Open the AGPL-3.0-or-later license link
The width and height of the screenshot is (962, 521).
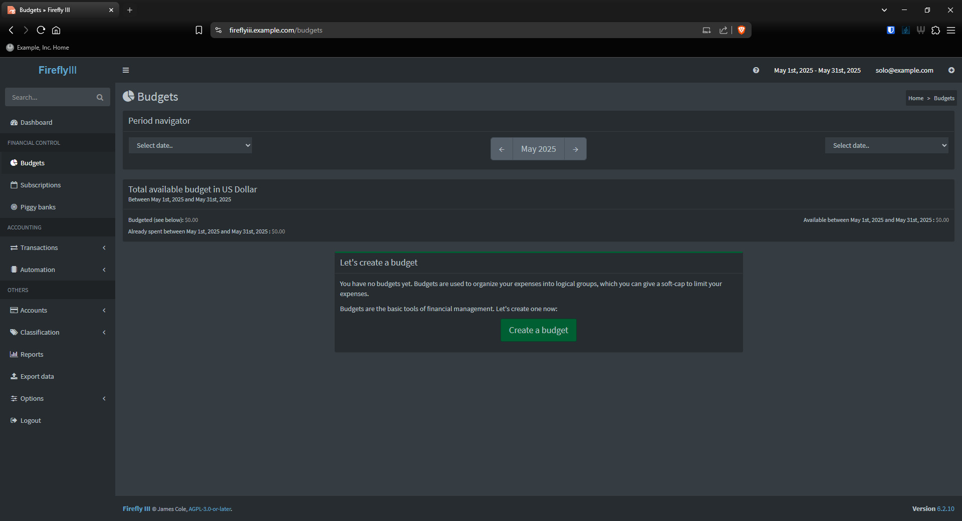(x=209, y=509)
